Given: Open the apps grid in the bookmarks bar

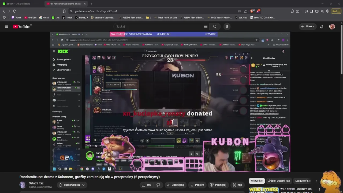Looking at the screenshot, I should (5, 18).
